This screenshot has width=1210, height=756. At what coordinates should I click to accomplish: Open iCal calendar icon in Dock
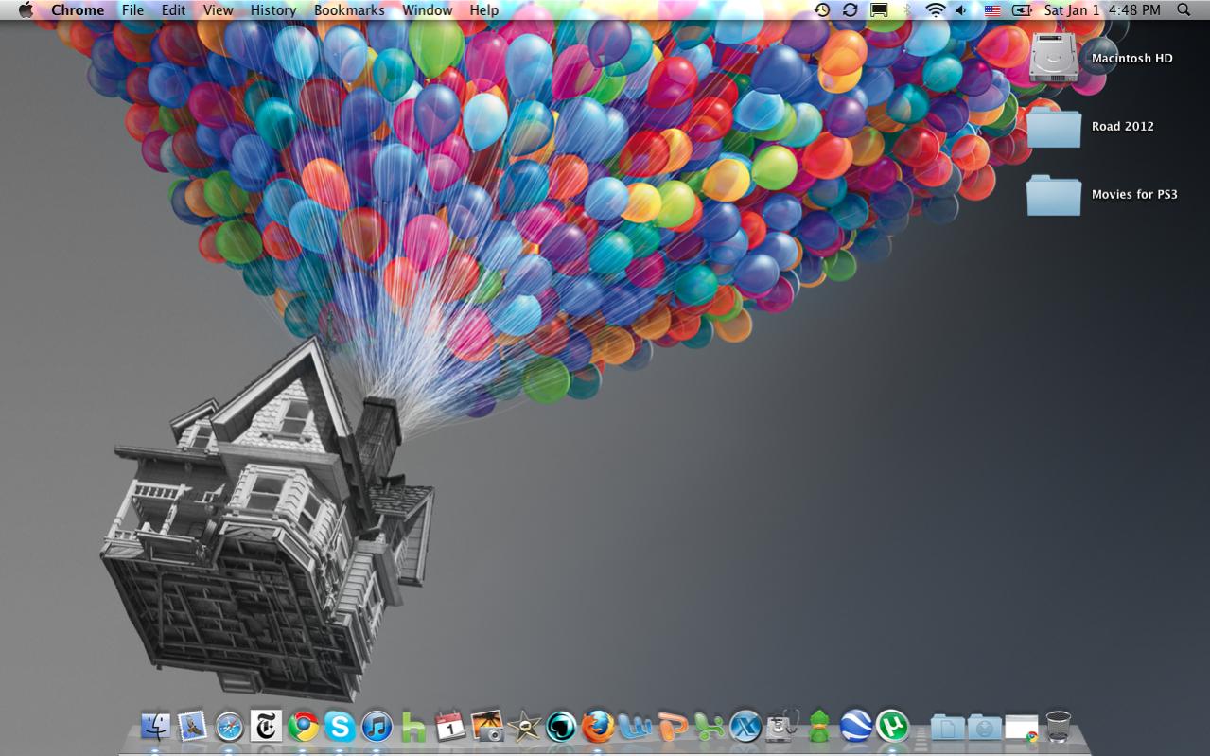pyautogui.click(x=450, y=727)
